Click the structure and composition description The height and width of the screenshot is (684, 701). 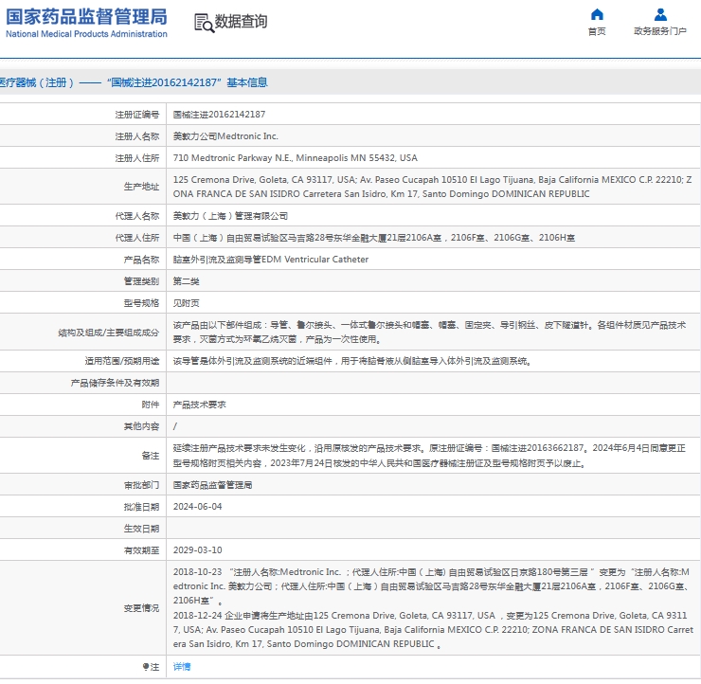coord(430,333)
